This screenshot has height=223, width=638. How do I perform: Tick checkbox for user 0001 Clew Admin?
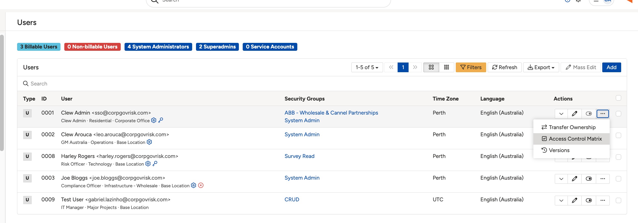[618, 114]
